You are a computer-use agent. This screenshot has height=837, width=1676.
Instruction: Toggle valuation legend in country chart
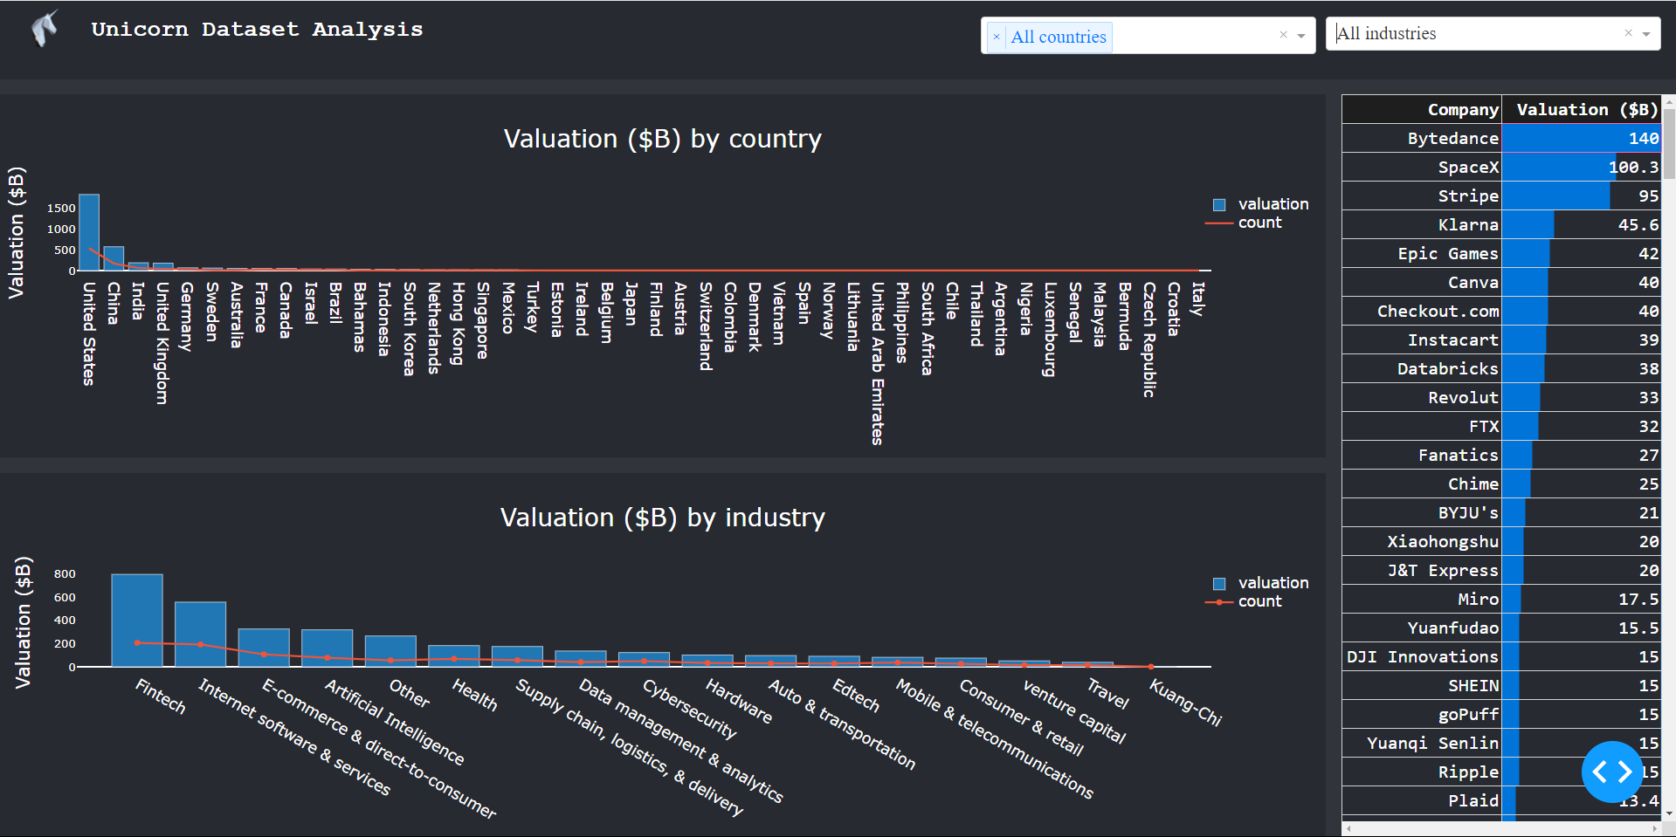pyautogui.click(x=1261, y=204)
